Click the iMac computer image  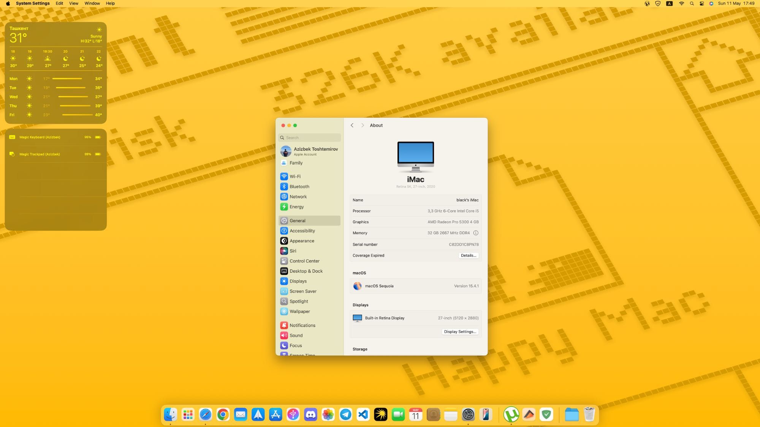tap(416, 157)
